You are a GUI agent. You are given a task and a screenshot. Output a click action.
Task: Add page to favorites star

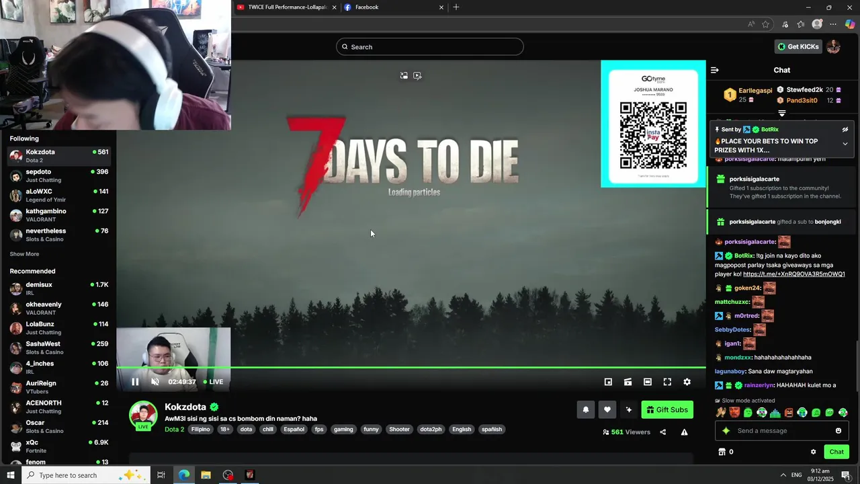[x=765, y=24]
